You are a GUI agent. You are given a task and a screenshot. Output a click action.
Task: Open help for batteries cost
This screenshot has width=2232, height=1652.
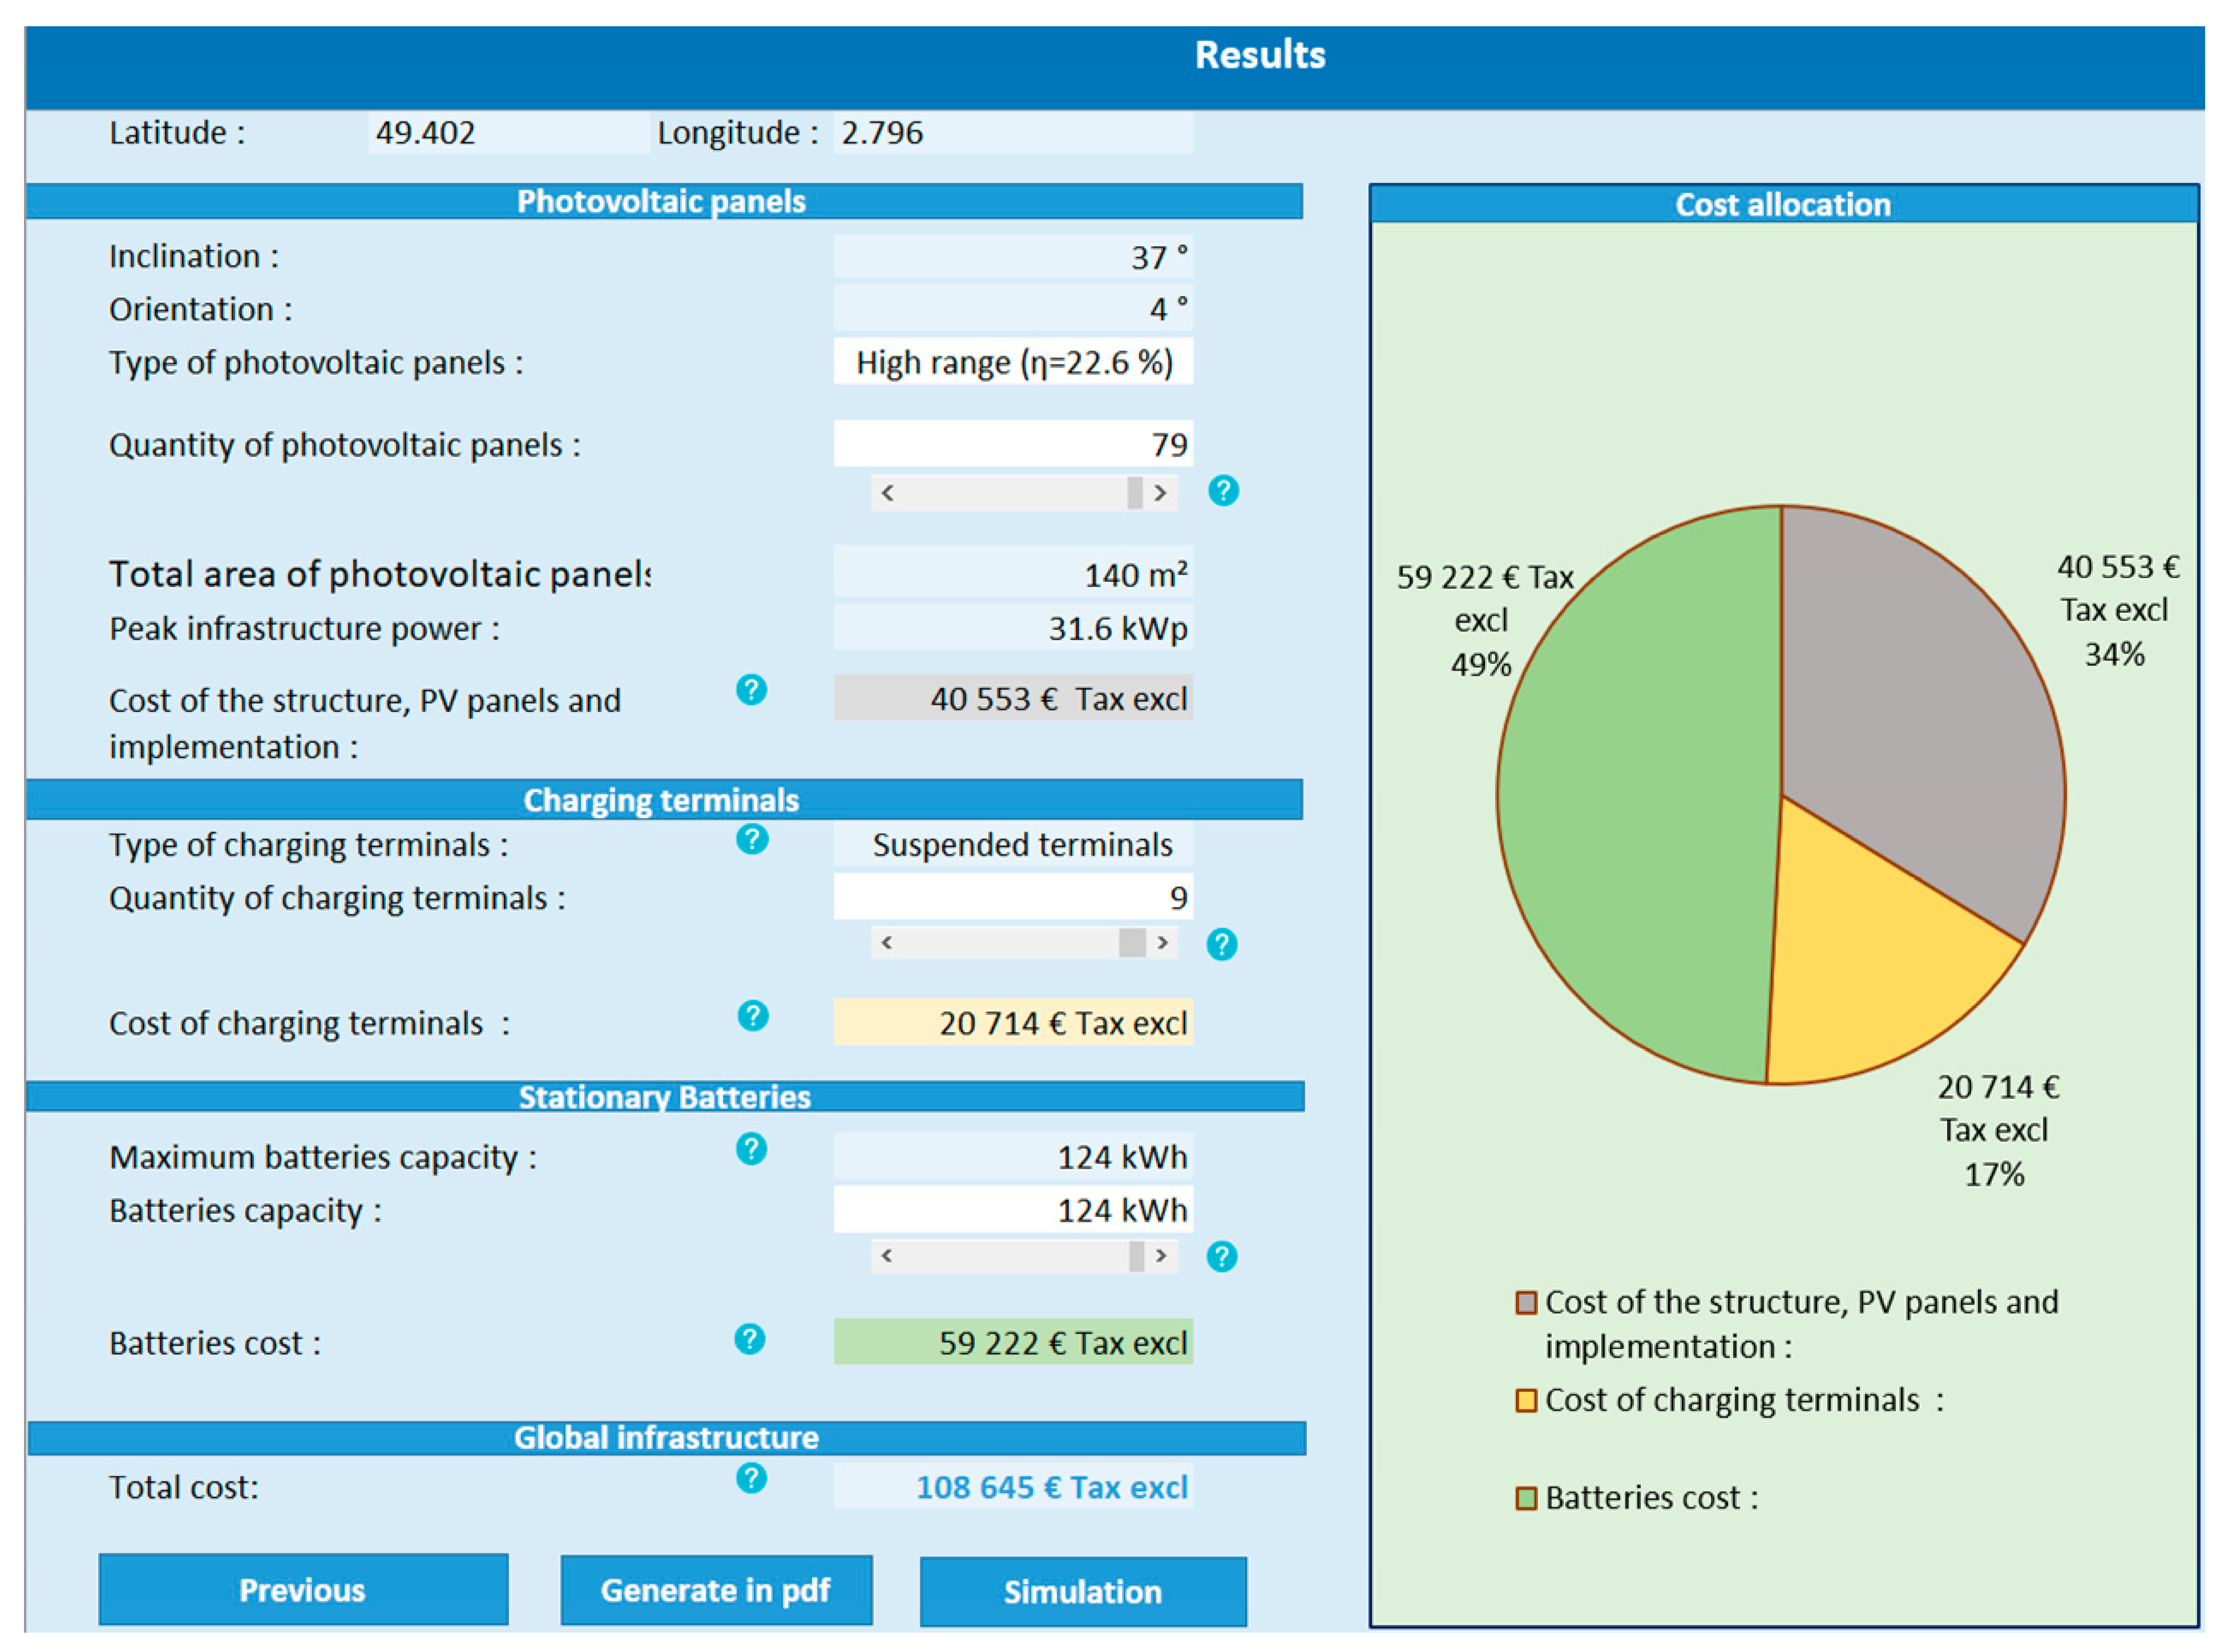pos(749,1339)
